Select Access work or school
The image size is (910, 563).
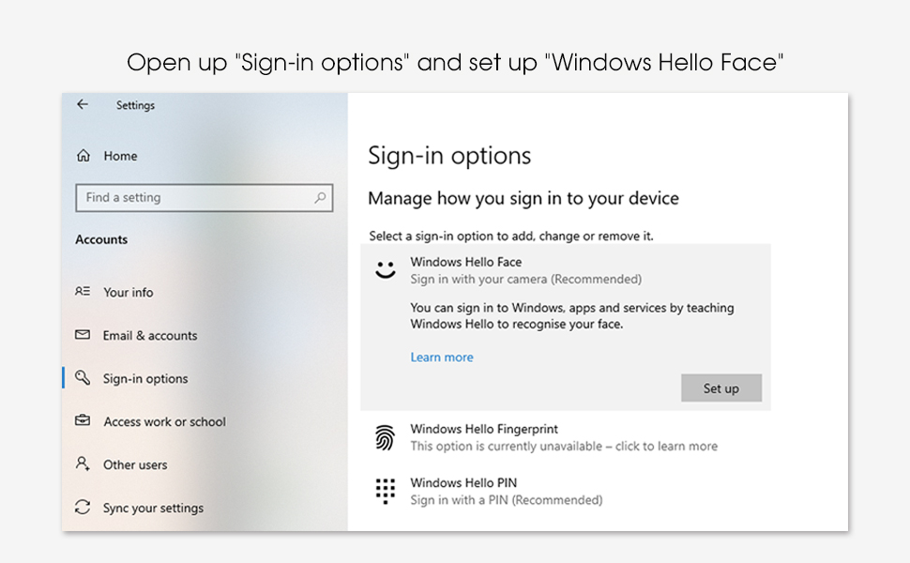coord(164,421)
